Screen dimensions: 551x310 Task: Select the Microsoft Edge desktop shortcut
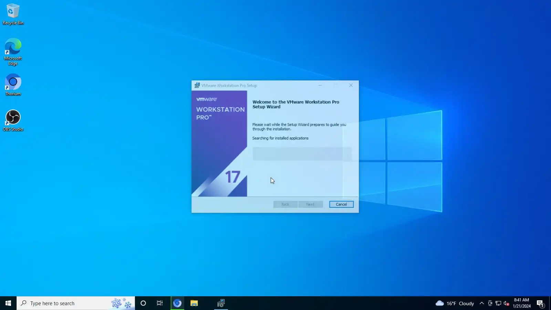click(x=13, y=52)
